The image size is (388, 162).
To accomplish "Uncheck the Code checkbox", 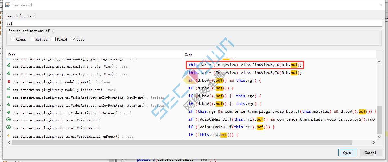I will (x=73, y=39).
